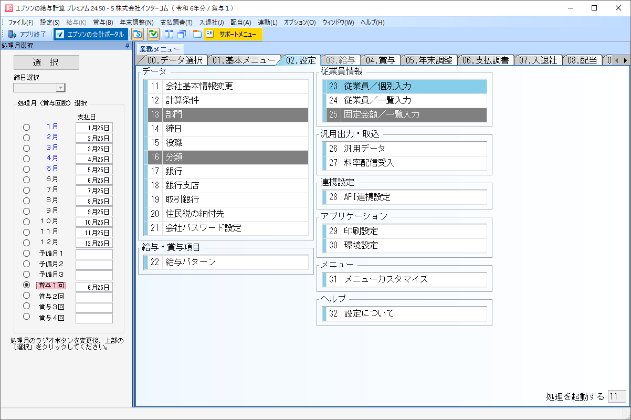Click the pin icon on 処理月選択 panel
The width and height of the screenshot is (631, 420).
coord(127,46)
